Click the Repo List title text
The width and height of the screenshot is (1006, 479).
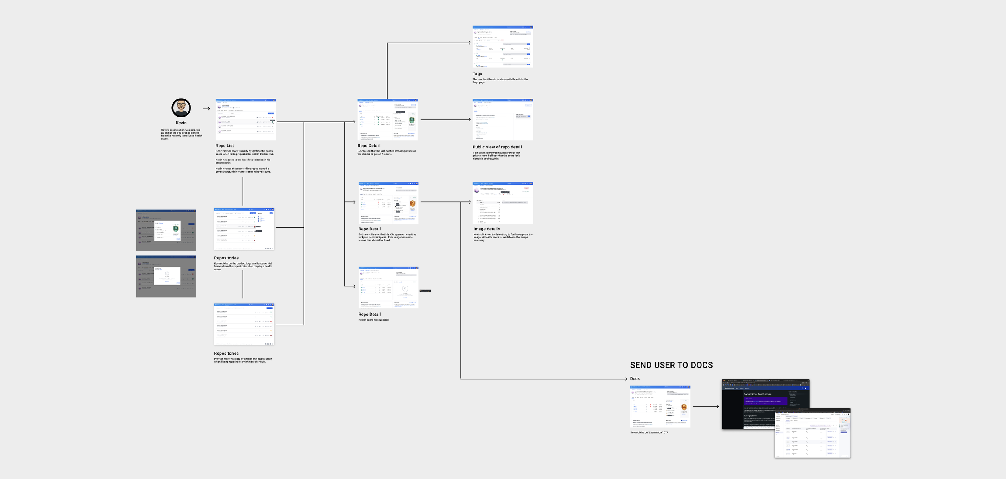click(225, 146)
